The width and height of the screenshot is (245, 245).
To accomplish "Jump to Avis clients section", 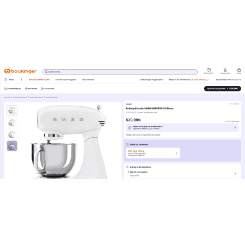I will click(x=31, y=89).
